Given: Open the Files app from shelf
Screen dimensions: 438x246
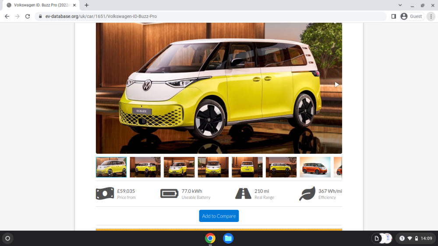Looking at the screenshot, I should 228,238.
